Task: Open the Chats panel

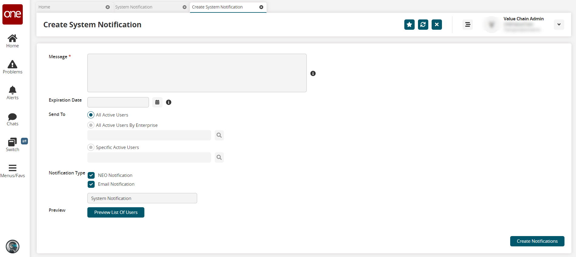Action: (12, 119)
